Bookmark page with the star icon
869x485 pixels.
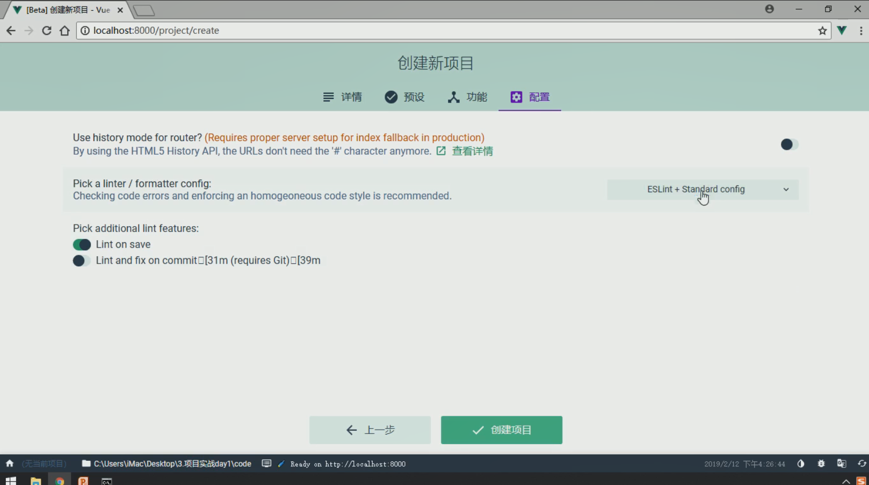(x=822, y=31)
